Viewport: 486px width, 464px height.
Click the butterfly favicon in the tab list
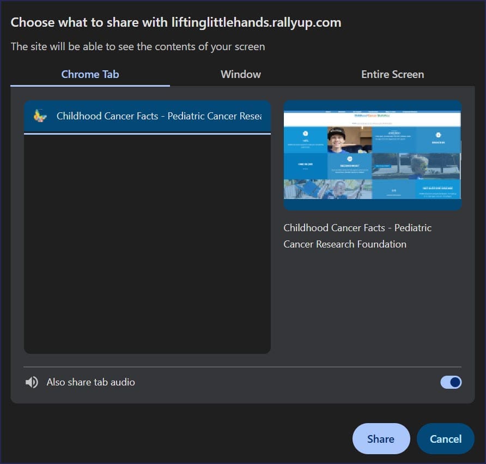[x=40, y=116]
